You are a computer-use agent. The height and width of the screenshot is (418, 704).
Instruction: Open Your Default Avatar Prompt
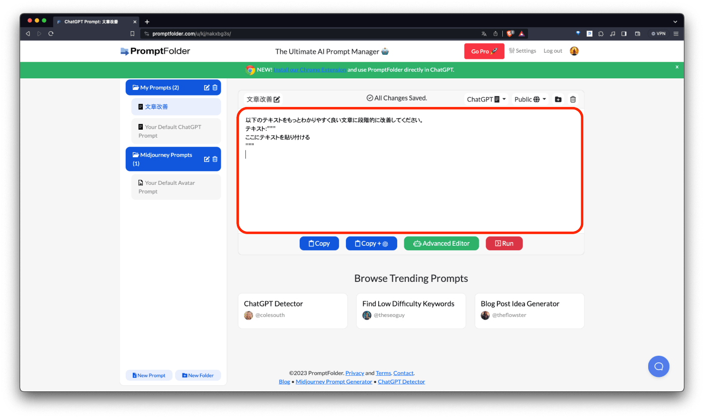[176, 187]
